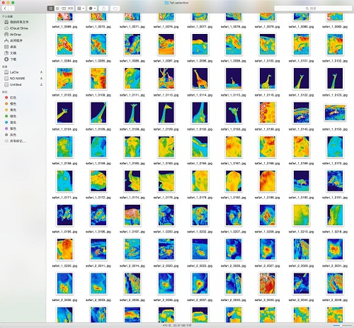
Task: Select the safari_2_0043.jpg thumbnail
Action: click(x=268, y=283)
